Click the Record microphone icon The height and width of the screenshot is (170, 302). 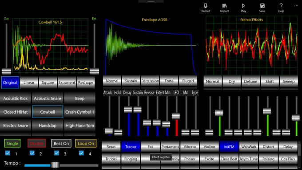pyautogui.click(x=206, y=6)
